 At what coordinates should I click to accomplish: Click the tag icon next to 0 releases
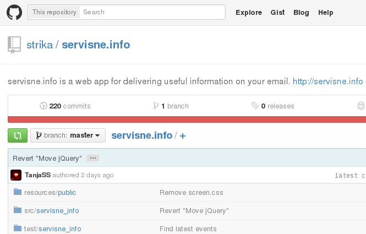coord(255,106)
